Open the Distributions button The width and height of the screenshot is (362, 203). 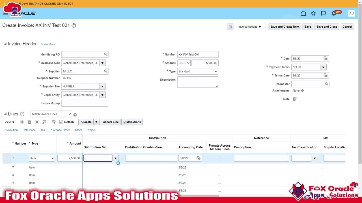(x=132, y=122)
